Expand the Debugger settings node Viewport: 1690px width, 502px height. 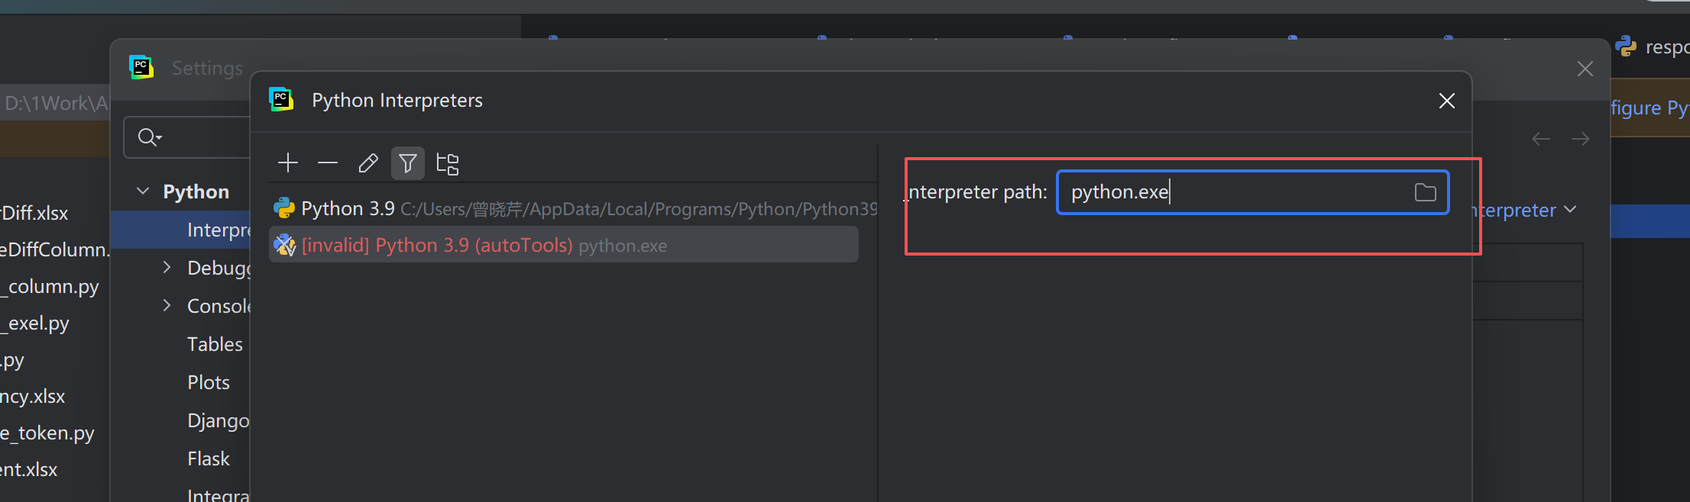(x=167, y=267)
